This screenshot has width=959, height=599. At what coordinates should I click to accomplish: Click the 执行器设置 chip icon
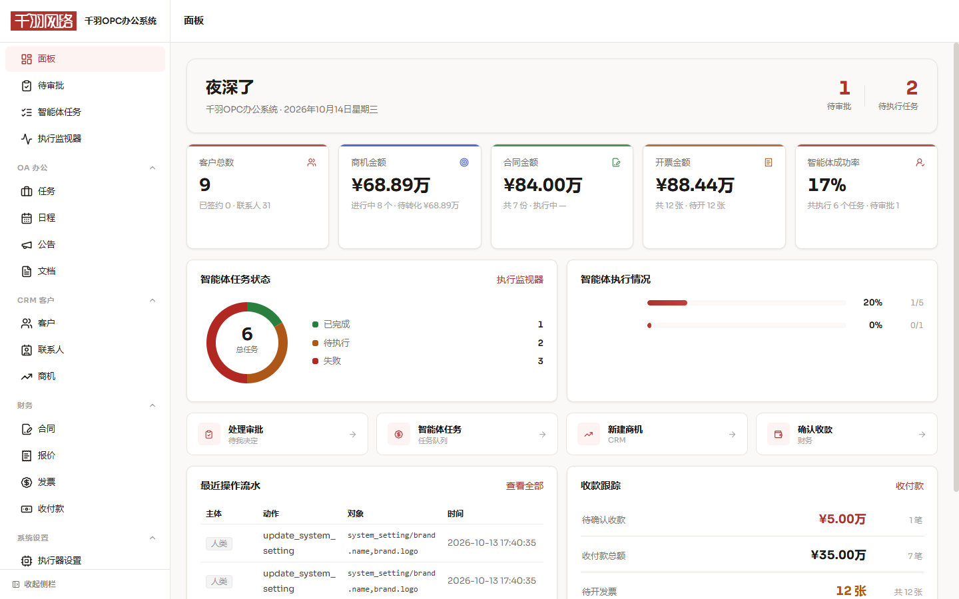27,560
